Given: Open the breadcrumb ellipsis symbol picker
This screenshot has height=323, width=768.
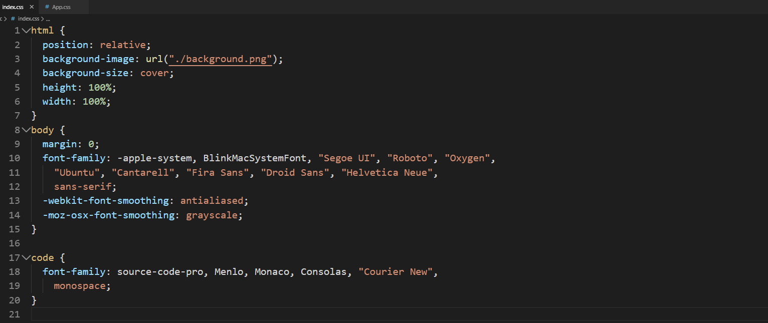Looking at the screenshot, I should (x=48, y=19).
